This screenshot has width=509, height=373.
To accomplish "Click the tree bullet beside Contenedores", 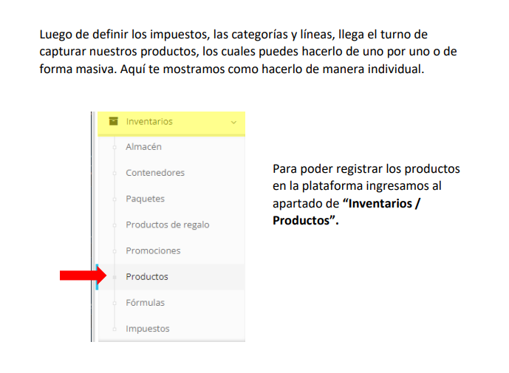I will coord(115,173).
